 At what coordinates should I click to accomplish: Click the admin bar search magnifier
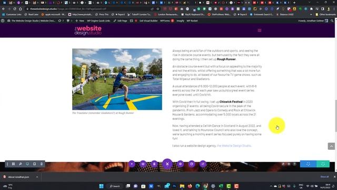(x=332, y=21)
